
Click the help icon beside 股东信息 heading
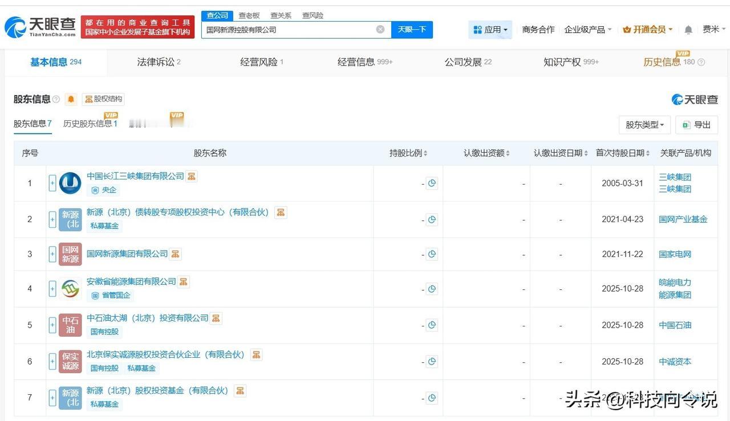click(56, 99)
